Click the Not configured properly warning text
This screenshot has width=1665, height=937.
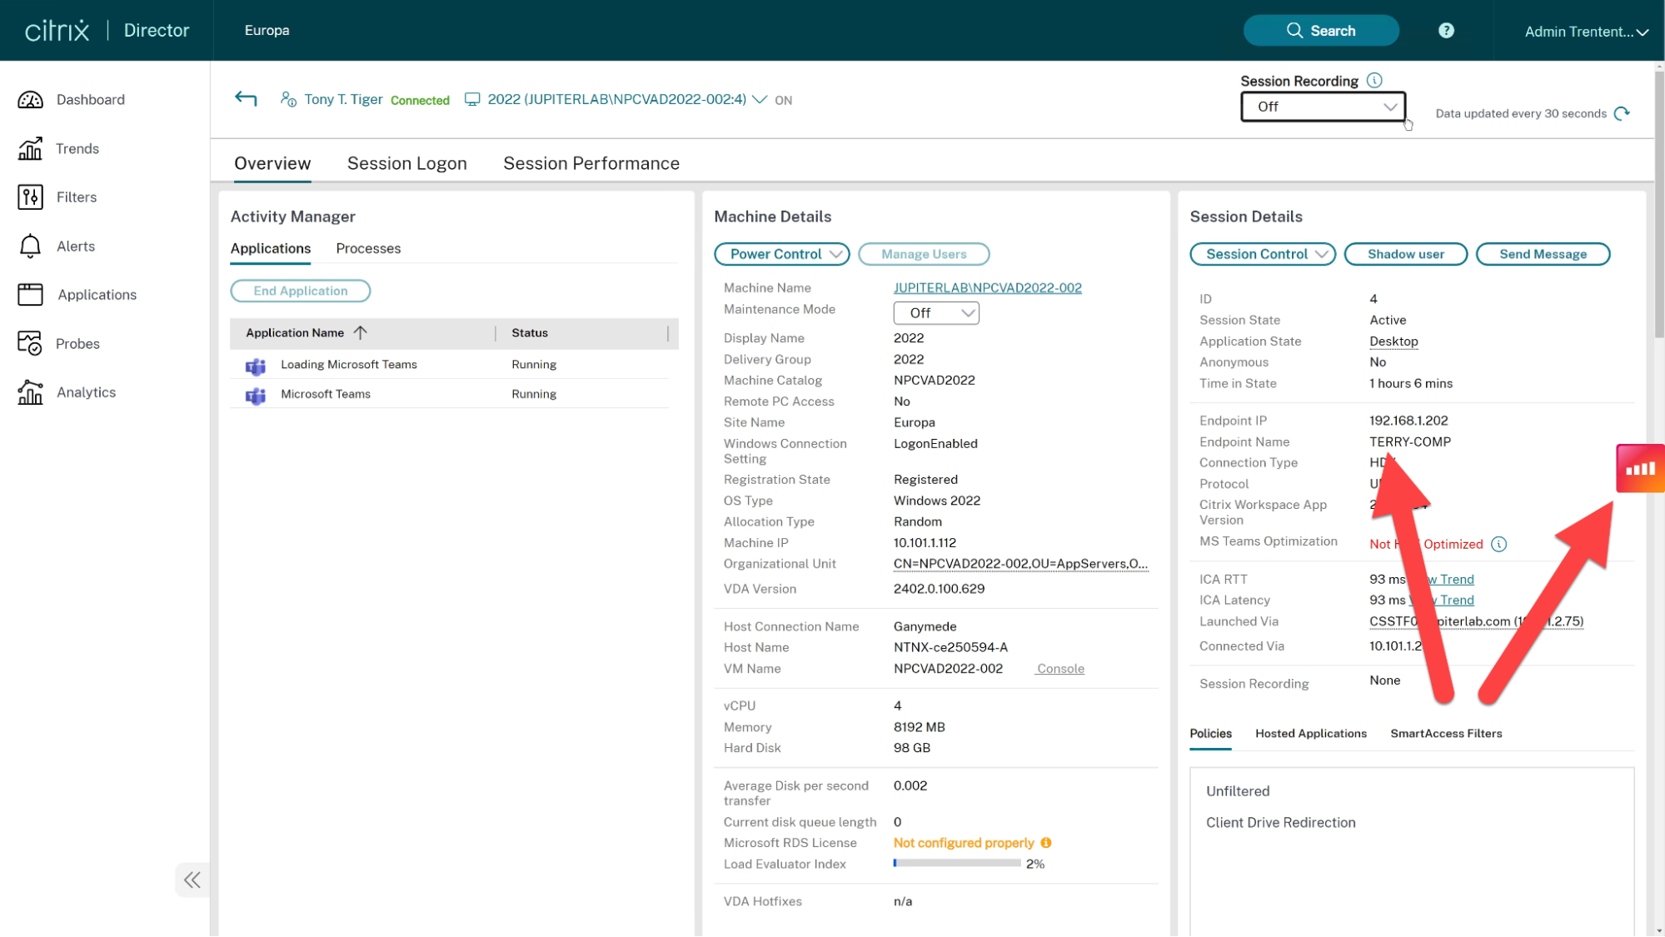pyautogui.click(x=964, y=843)
